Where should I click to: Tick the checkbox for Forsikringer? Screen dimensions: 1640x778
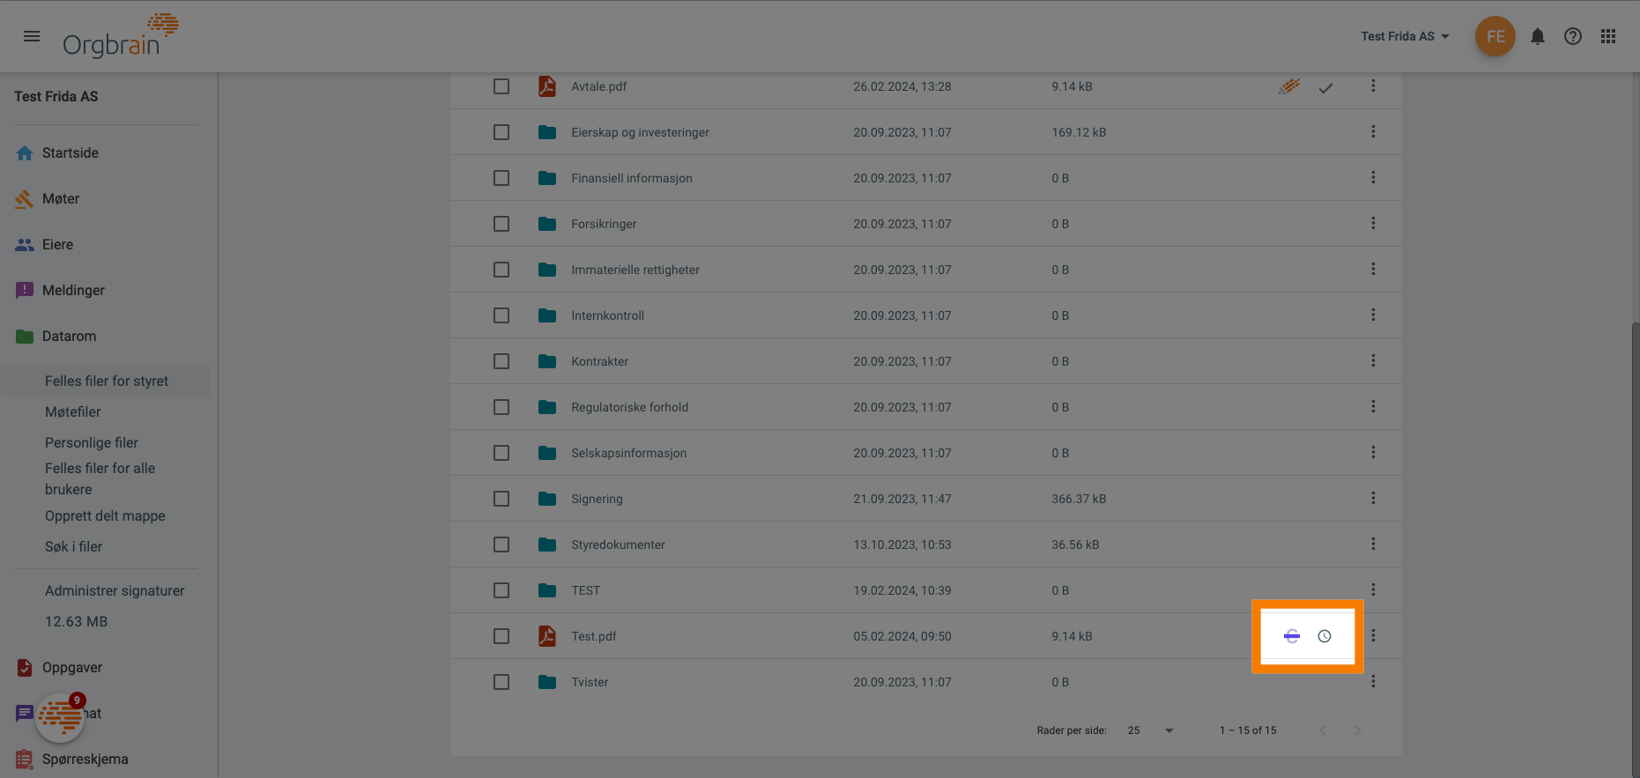point(501,224)
